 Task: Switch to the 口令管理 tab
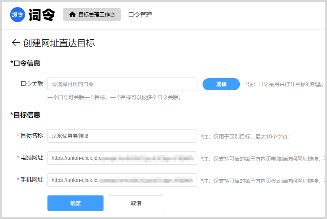pos(140,15)
